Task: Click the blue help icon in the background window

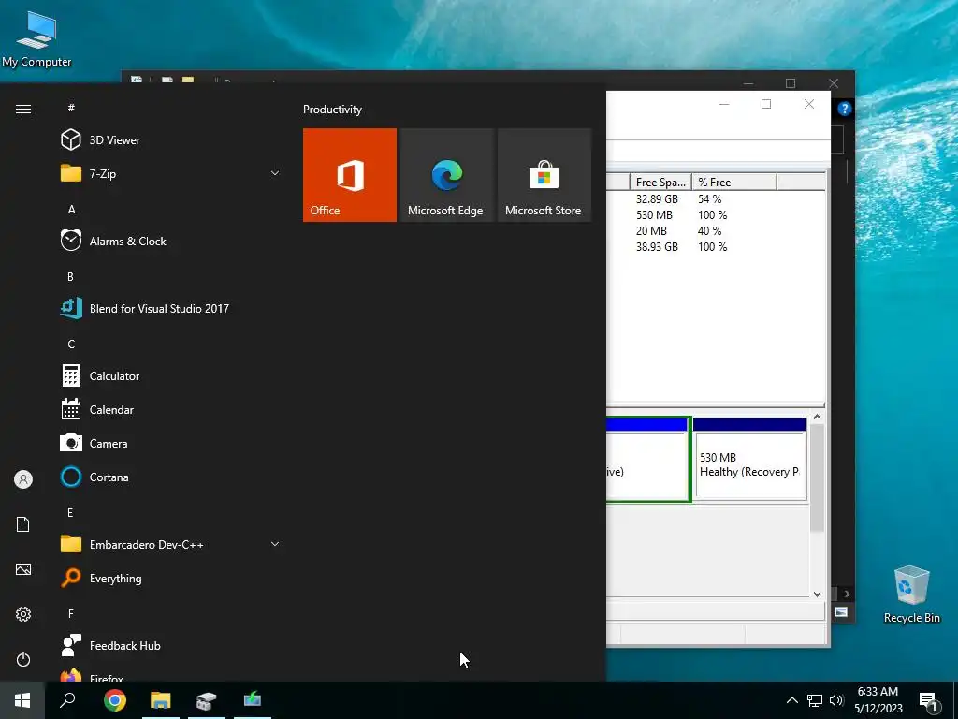Action: pyautogui.click(x=845, y=109)
